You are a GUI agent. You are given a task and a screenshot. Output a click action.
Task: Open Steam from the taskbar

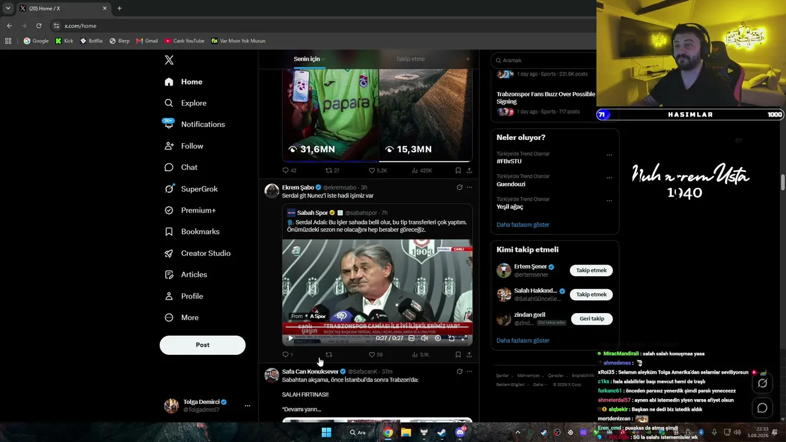point(442,432)
